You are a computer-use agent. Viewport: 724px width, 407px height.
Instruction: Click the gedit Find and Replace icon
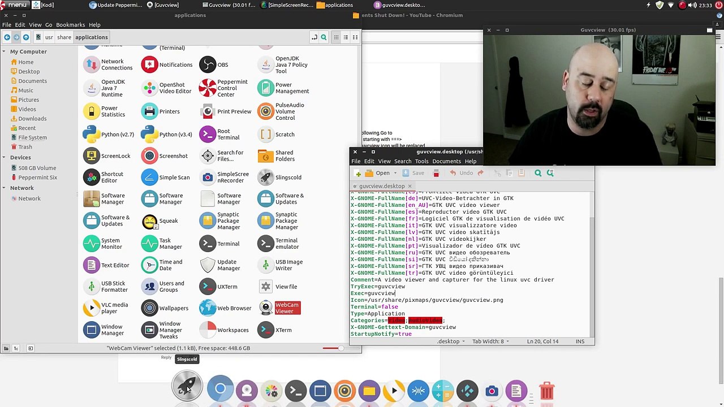pyautogui.click(x=550, y=173)
